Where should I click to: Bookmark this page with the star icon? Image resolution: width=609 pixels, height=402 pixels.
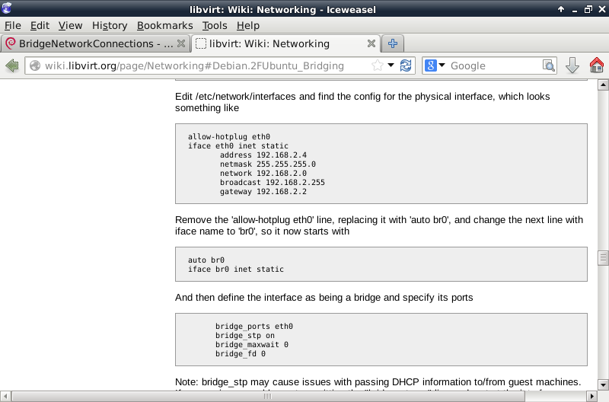click(378, 66)
